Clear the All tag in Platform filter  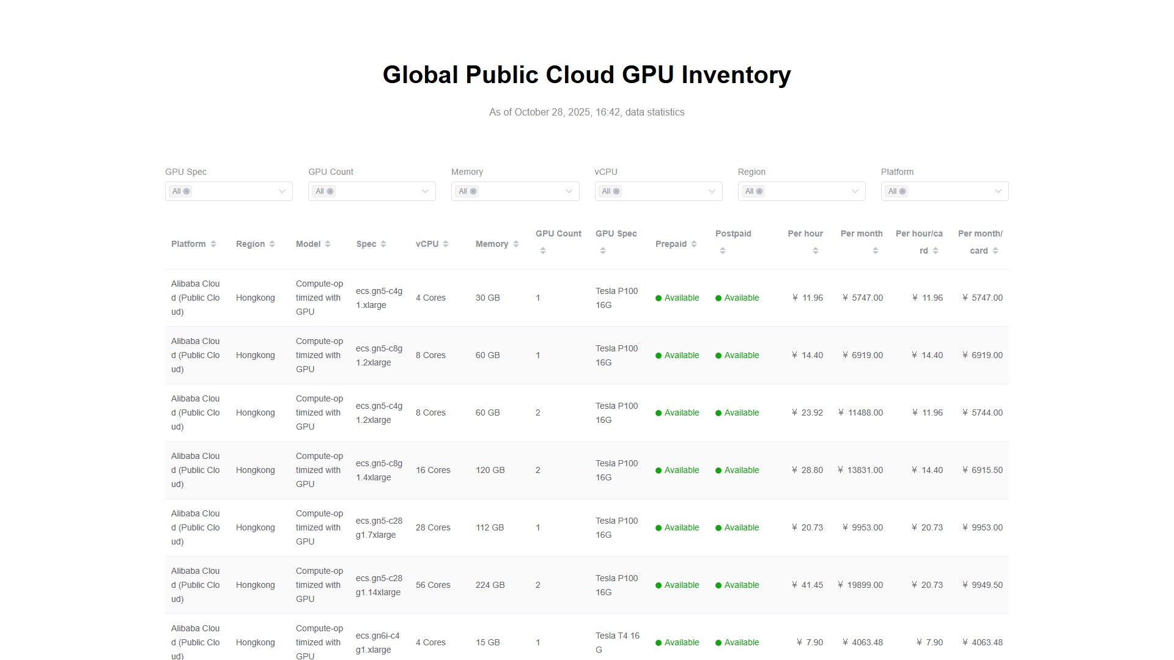[x=903, y=191]
